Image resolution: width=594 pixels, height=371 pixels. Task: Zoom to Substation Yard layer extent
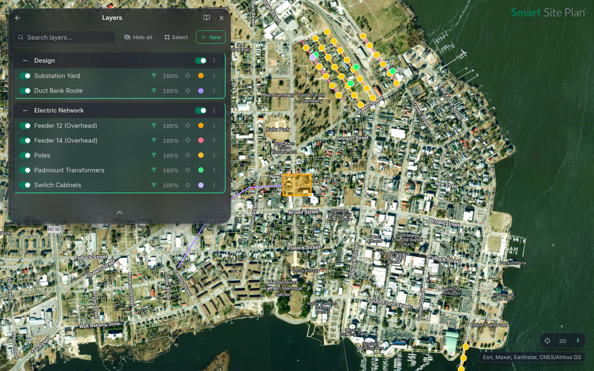click(x=188, y=76)
